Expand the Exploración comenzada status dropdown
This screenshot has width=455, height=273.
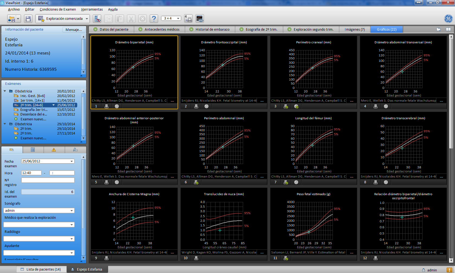click(87, 19)
